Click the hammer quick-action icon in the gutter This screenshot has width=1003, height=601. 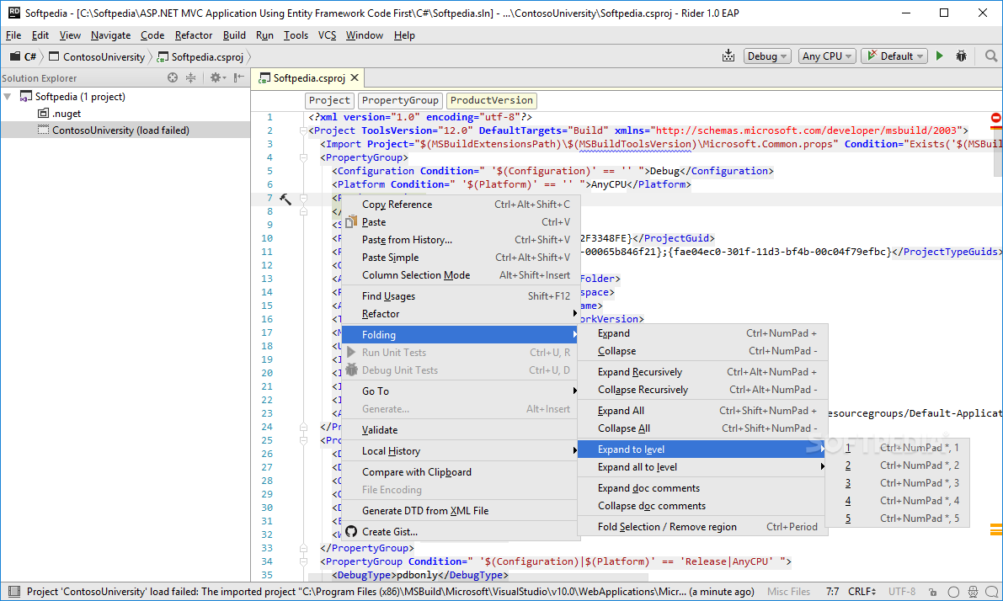[285, 199]
